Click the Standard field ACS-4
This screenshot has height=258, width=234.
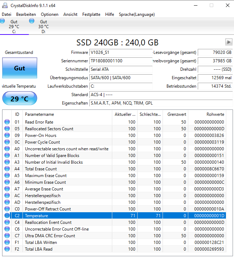[x=161, y=95]
